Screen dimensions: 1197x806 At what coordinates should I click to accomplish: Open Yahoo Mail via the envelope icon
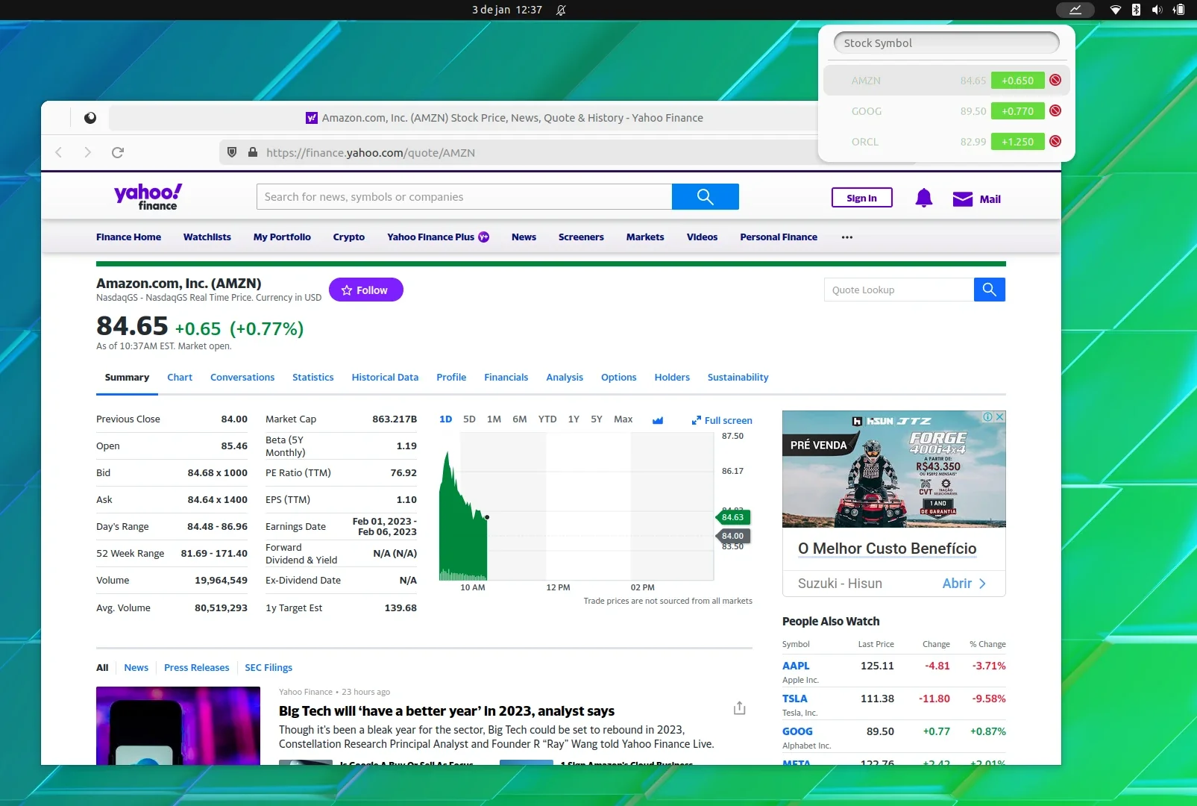point(963,199)
